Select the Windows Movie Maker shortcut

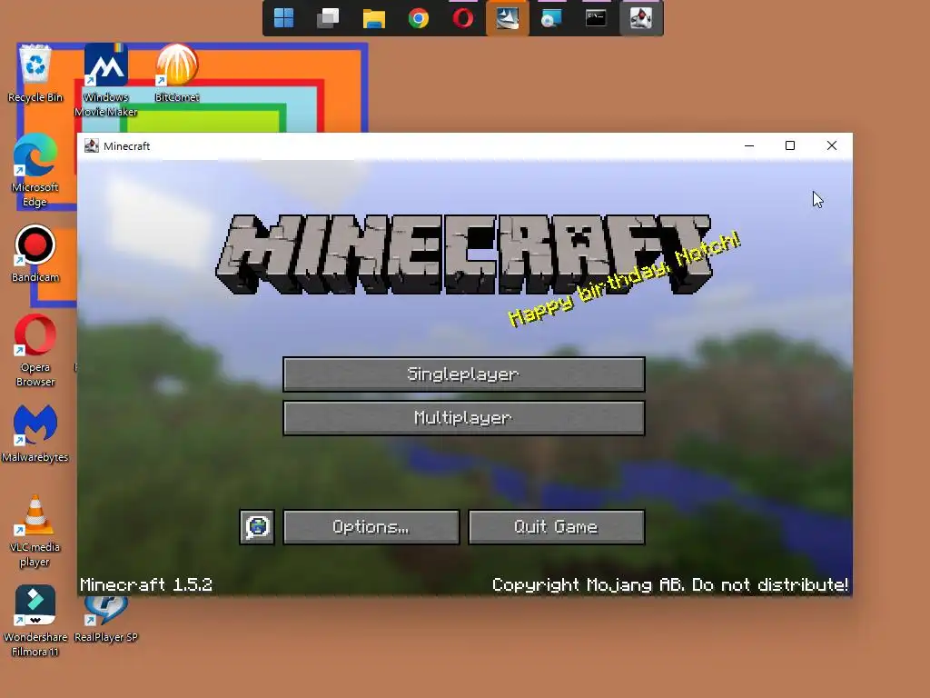[x=105, y=80]
